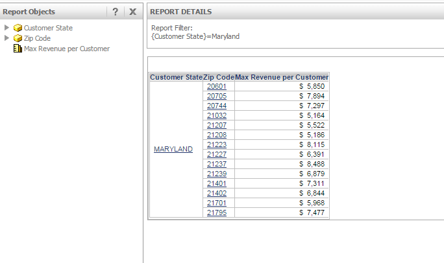Select the Customer State label in Report Objects
The image size is (444, 263).
click(x=48, y=28)
